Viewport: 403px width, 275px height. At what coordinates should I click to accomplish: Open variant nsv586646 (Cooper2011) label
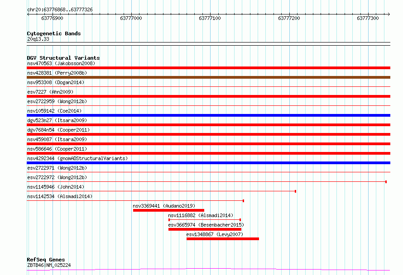pyautogui.click(x=57, y=149)
